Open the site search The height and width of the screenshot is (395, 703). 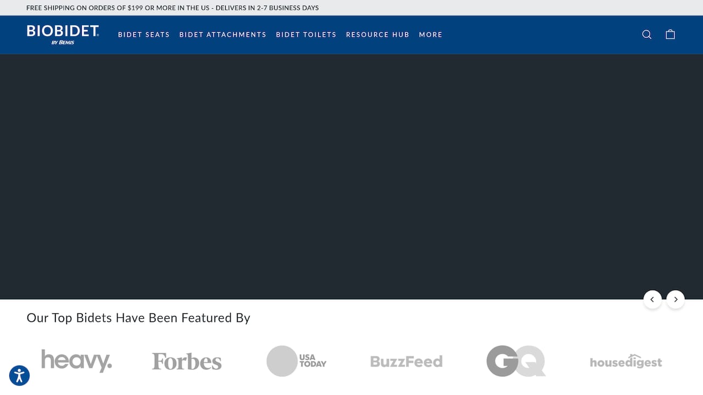tap(646, 34)
